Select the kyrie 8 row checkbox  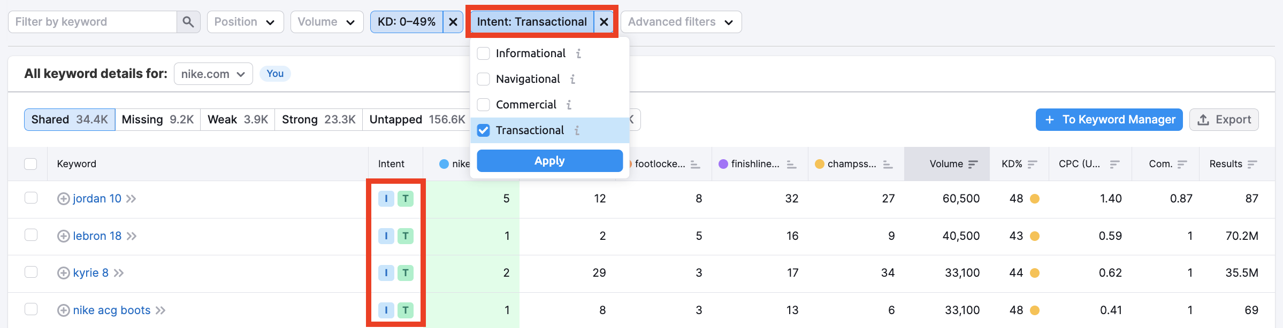[x=30, y=272]
